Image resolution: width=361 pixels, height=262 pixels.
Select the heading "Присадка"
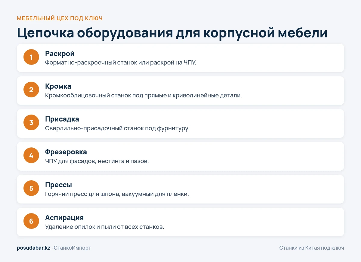click(62, 119)
